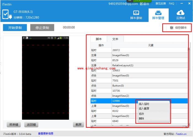The image size is (193, 137).
Task: Open the 云测试 cloud test tab
Action: [x=181, y=15]
